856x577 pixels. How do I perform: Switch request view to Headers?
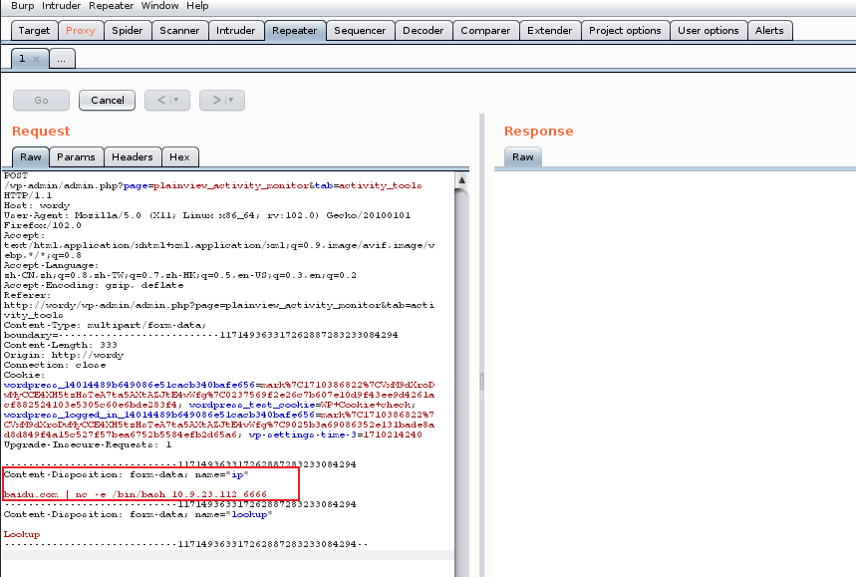coord(133,157)
